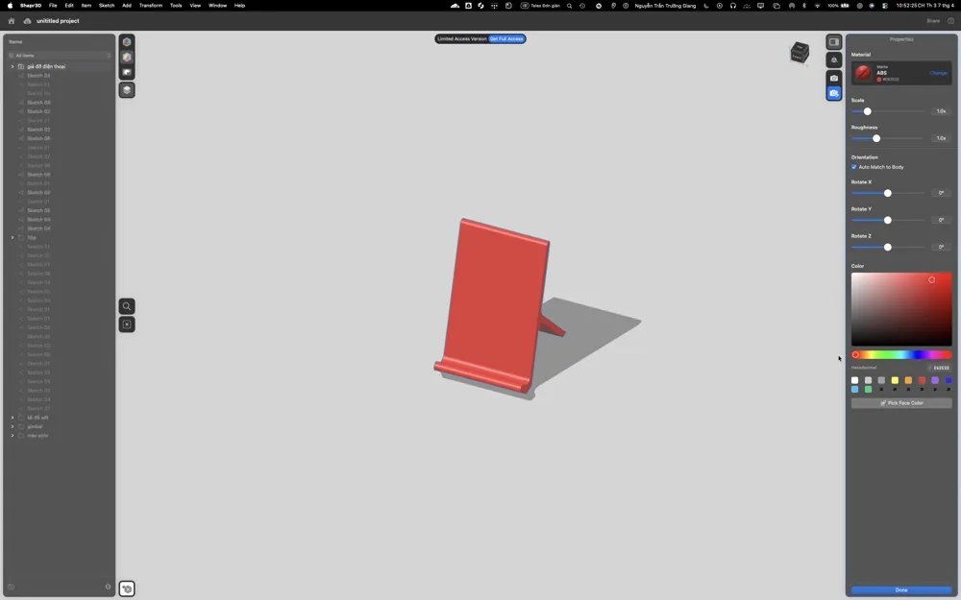Expand the giả đỡ điện thoại folder
The height and width of the screenshot is (600, 961).
pyautogui.click(x=12, y=66)
